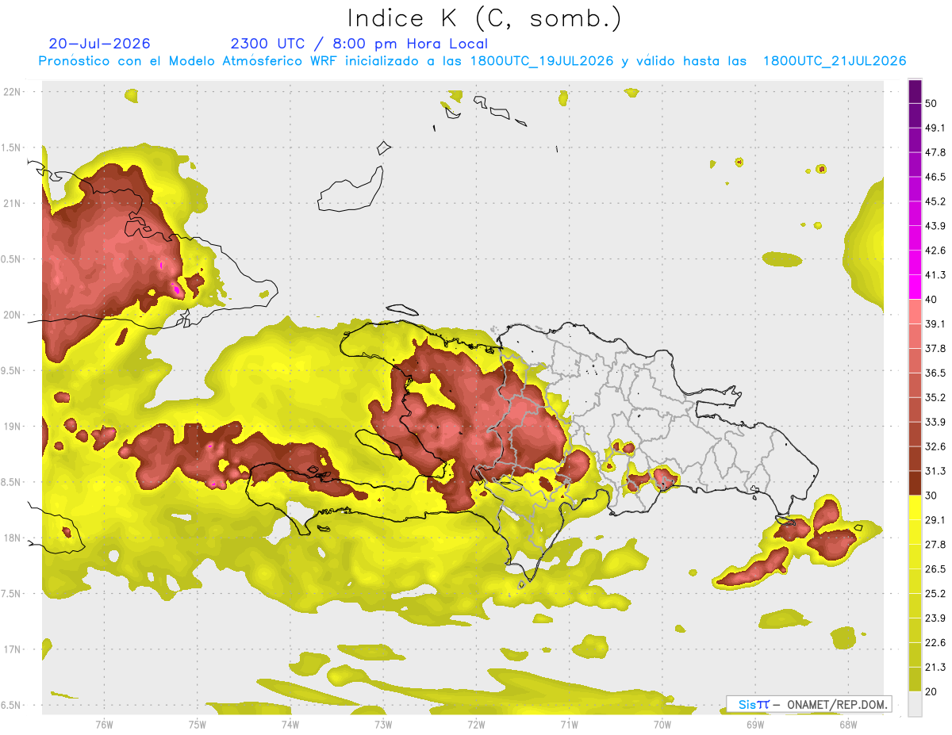The height and width of the screenshot is (735, 952).
Task: Click the legend value "42.6"
Action: click(x=935, y=251)
